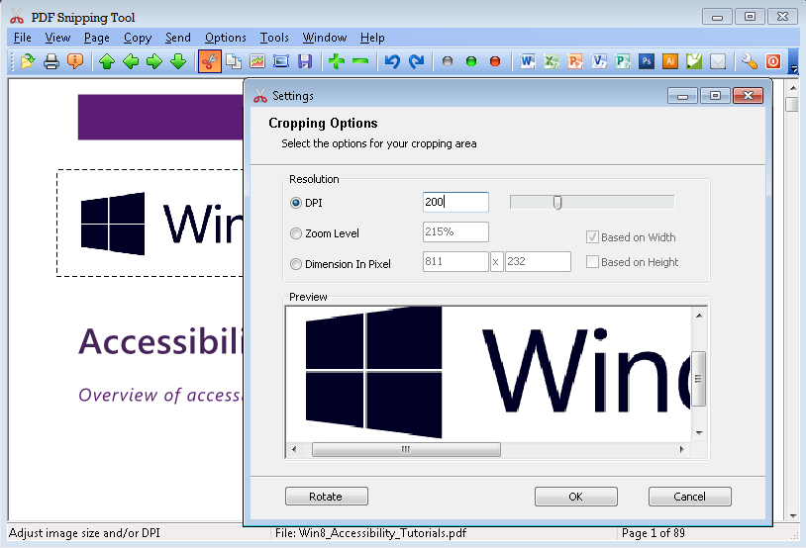This screenshot has width=806, height=548.
Task: Click the DPI resolution slider handle
Action: [557, 202]
